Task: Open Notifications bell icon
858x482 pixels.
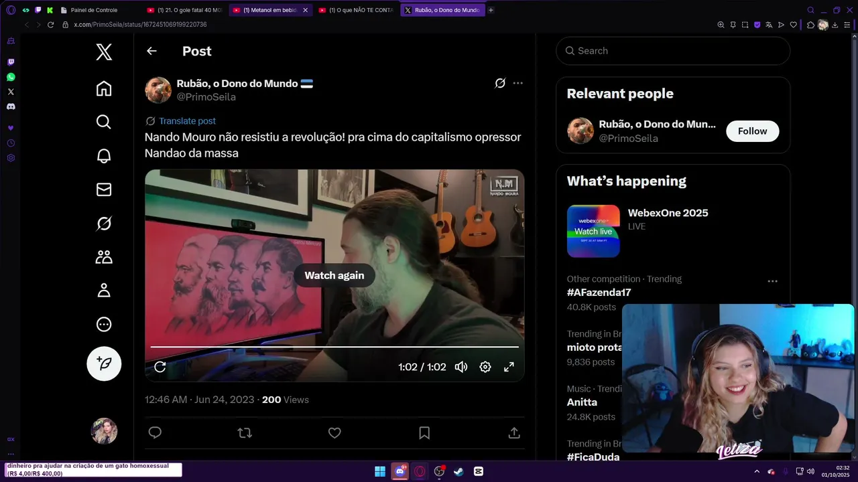Action: click(x=104, y=156)
